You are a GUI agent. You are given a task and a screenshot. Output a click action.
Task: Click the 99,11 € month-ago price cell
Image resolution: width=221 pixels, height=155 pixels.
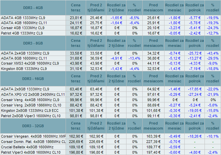pos(153,116)
